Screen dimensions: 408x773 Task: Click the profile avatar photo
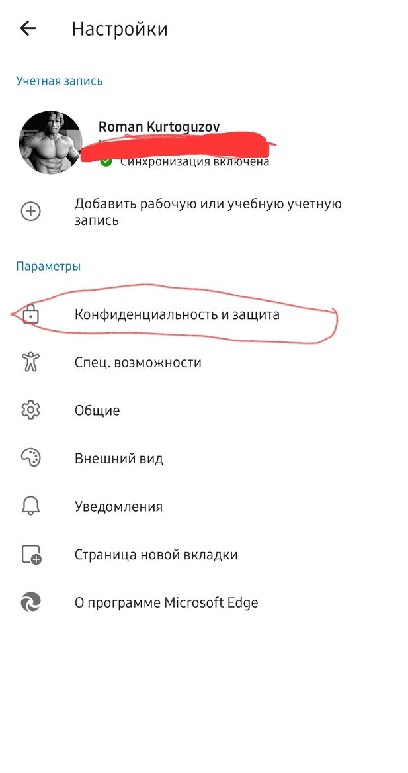(50, 142)
